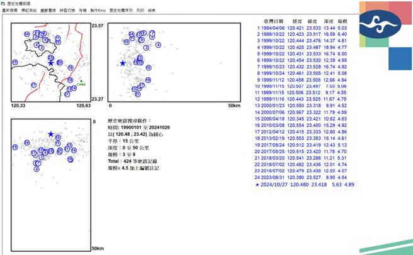The image size is (413, 255).
Task: Click the blue star in the right cross-section panel
Action: coord(123,63)
